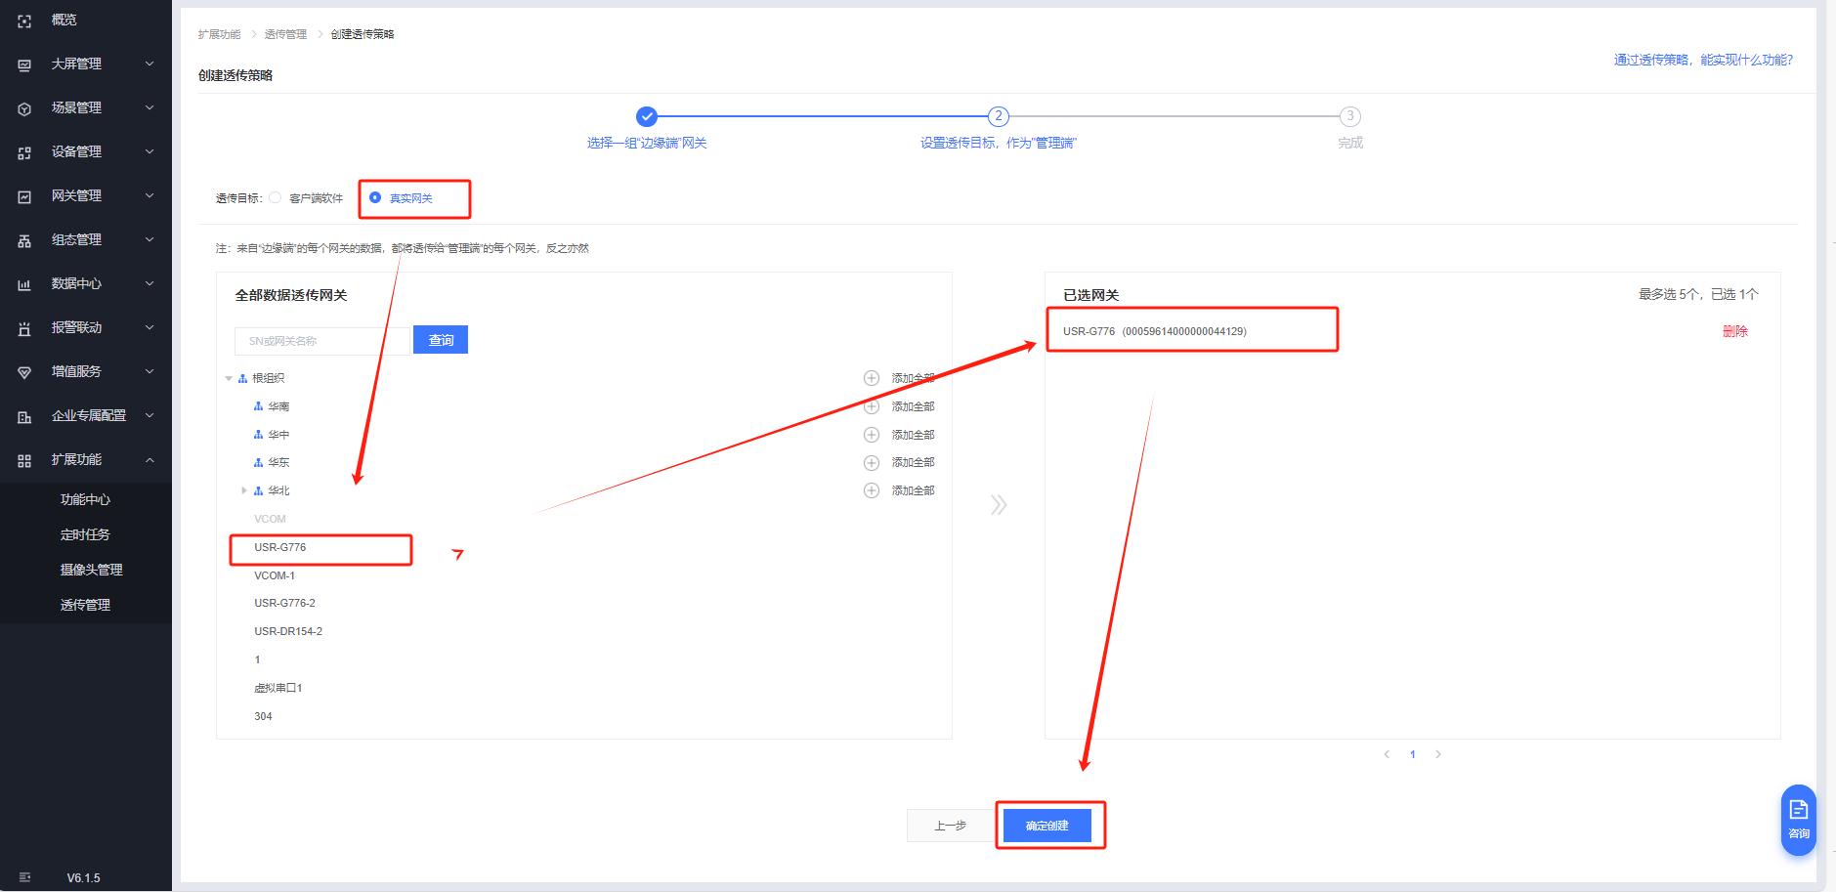Viewport: 1836px width, 892px height.
Task: Click the plus icon in the 根组织 row
Action: (872, 378)
